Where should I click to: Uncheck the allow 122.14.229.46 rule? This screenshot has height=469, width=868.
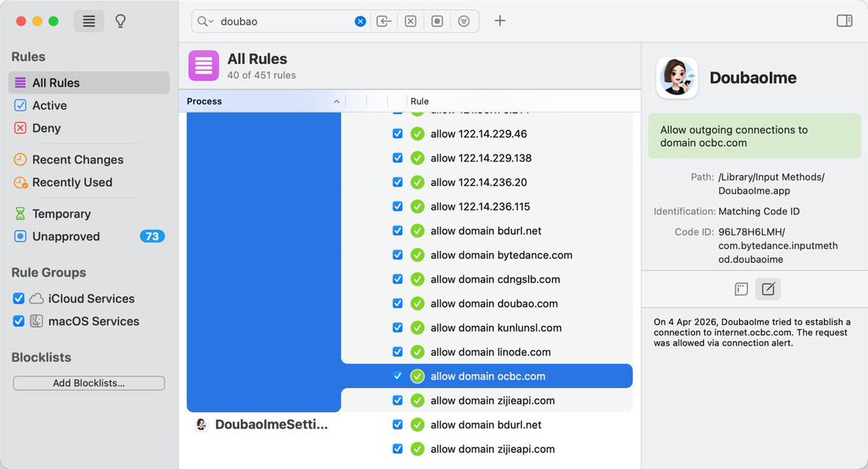point(397,134)
